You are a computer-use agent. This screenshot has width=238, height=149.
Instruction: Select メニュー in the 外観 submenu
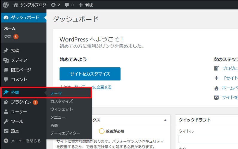[x=58, y=117]
